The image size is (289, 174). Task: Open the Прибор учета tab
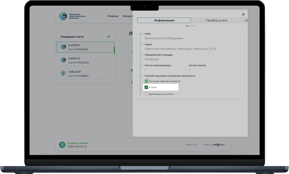[216, 21]
